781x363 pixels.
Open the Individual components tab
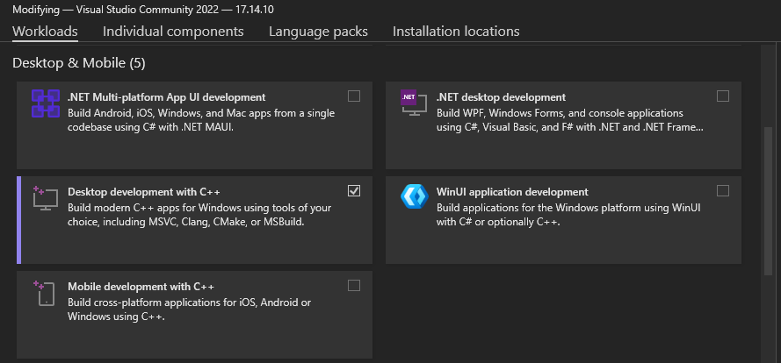coord(173,32)
